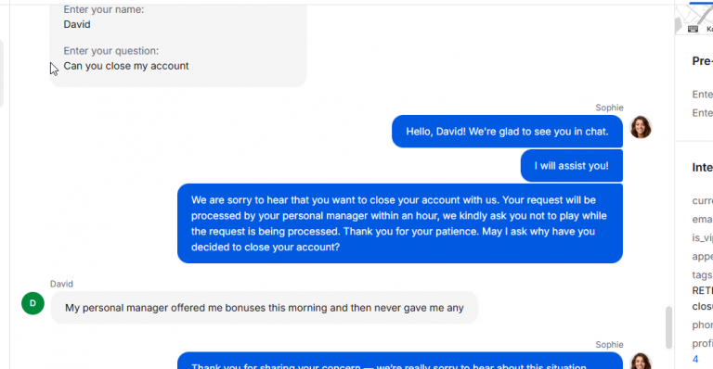The image size is (713, 369).
Task: Click the email attribute row in the details panel
Action: (x=703, y=219)
